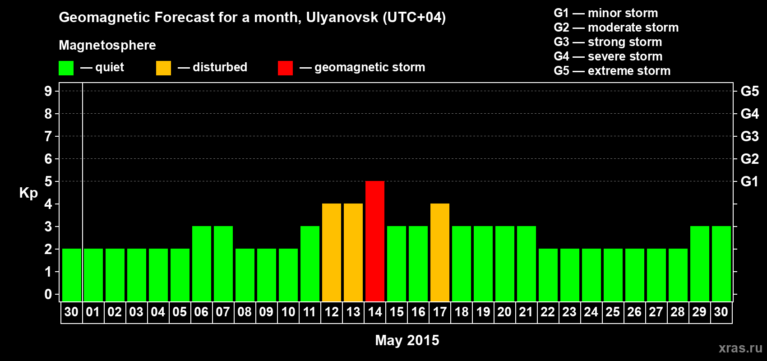Click the G4 label on the right axis
Viewport: 767px width, 361px height.
tap(750, 114)
